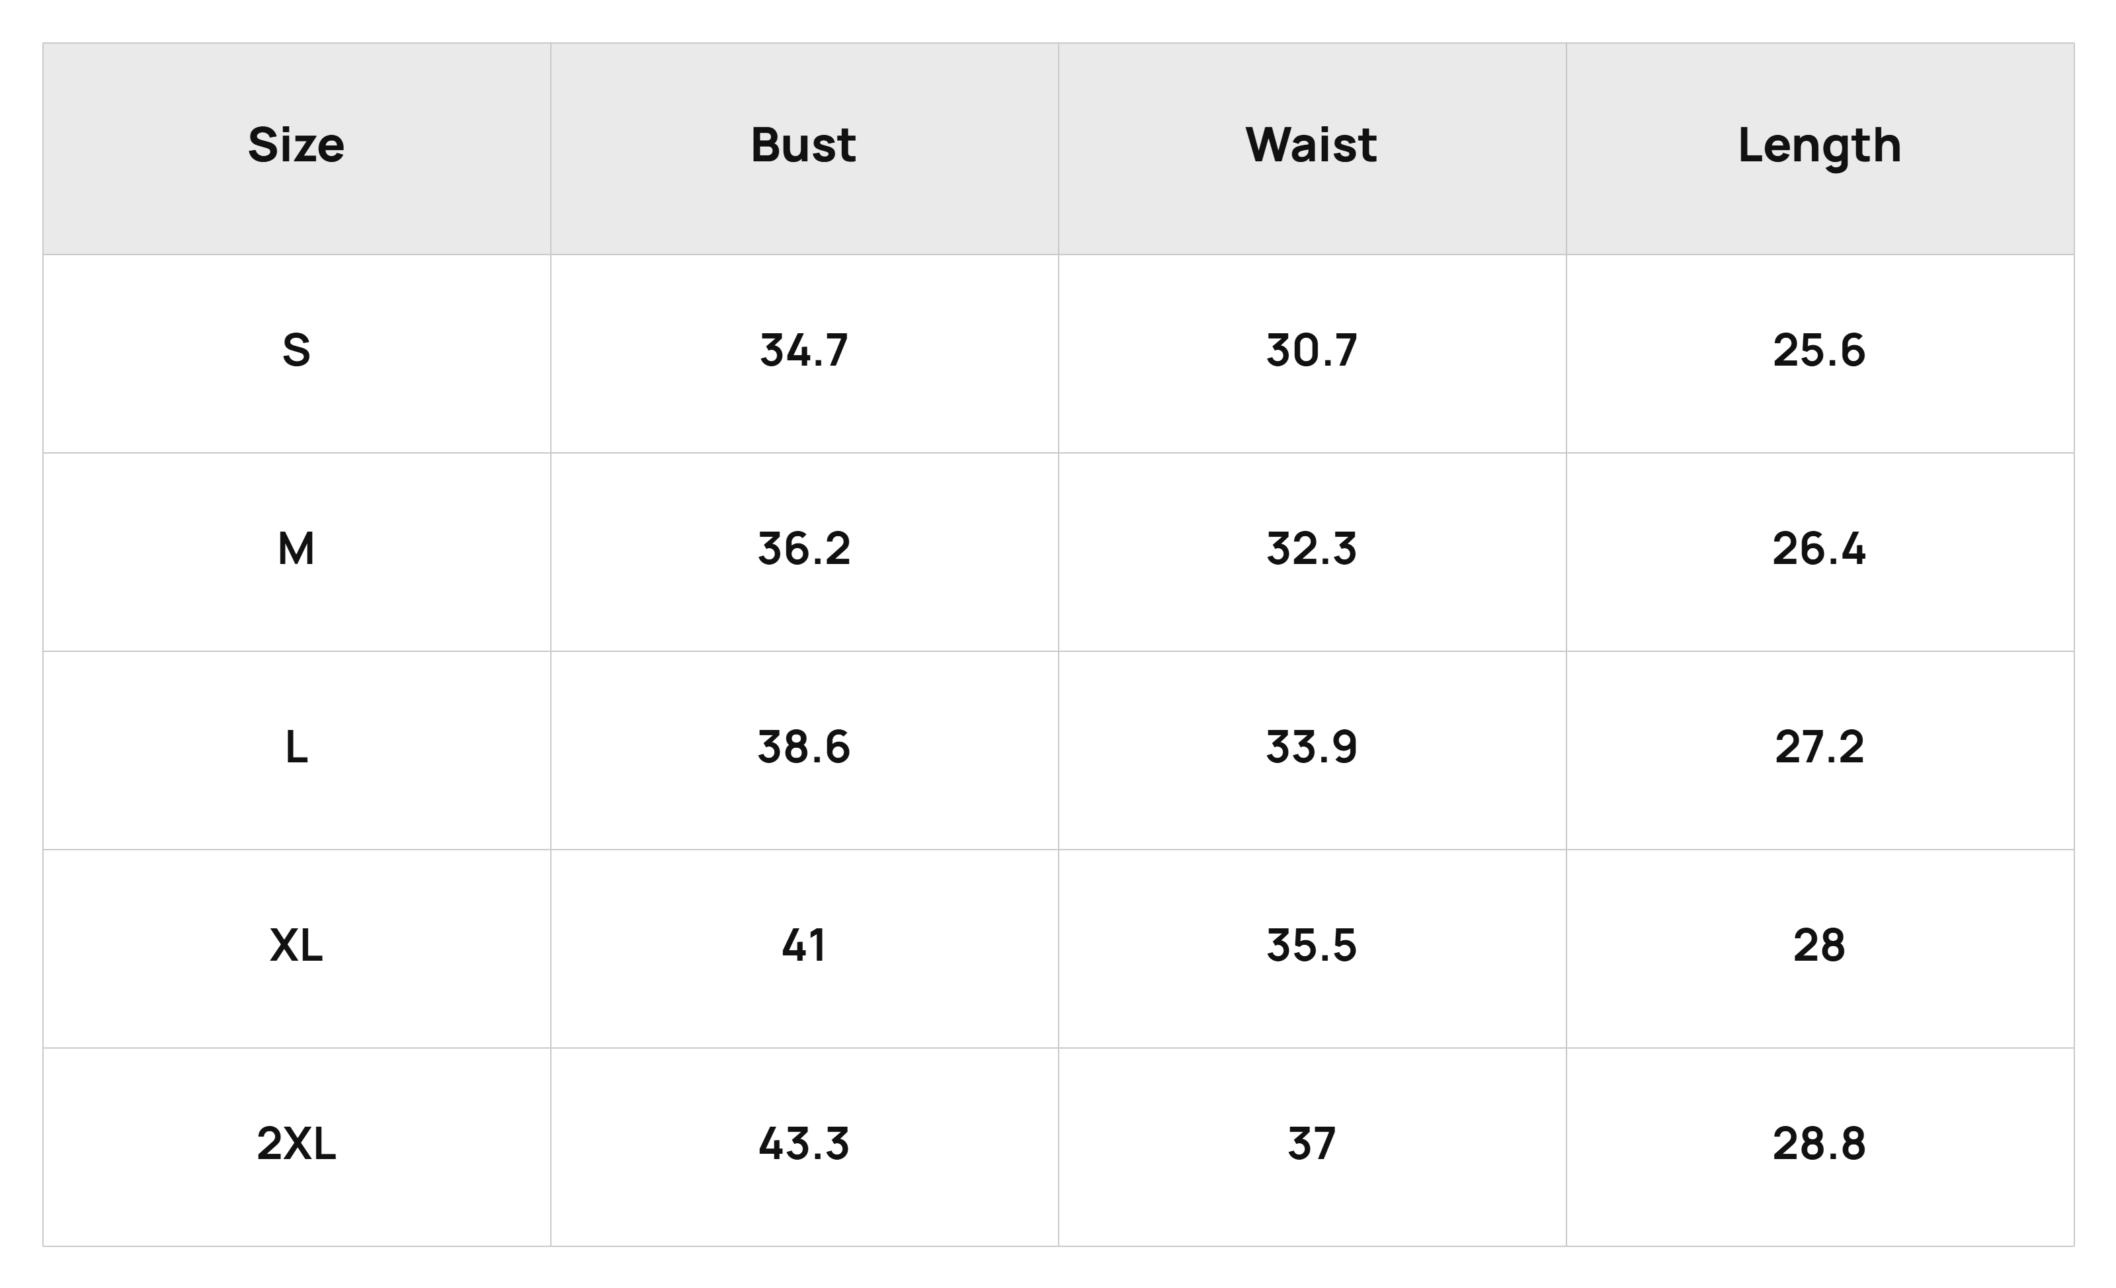This screenshot has height=1288, width=2116.
Task: Click the bust value 43.3
Action: (804, 1144)
